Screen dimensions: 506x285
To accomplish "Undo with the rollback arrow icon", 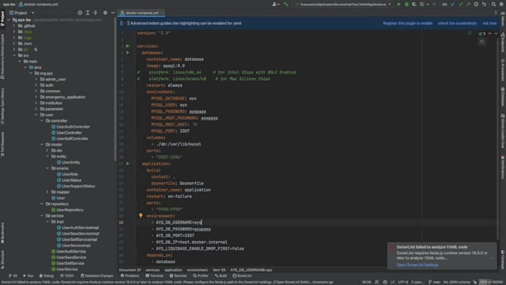I will click(x=484, y=4).
